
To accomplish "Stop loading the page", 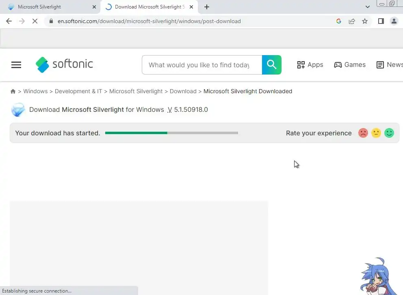I will pyautogui.click(x=35, y=21).
